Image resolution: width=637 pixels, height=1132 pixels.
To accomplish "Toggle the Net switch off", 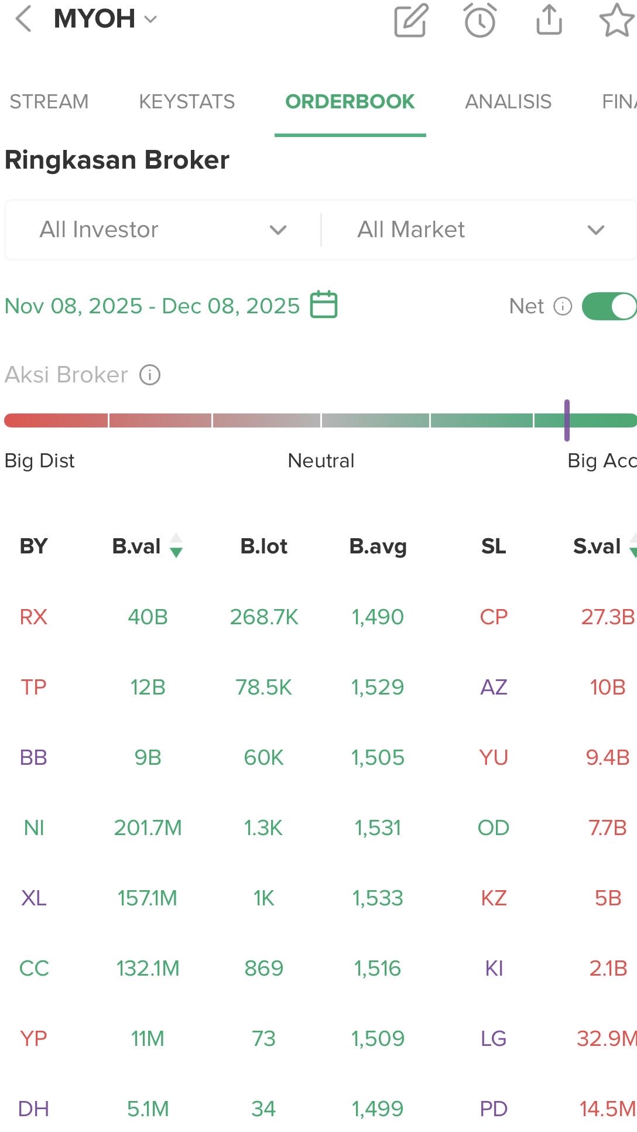I will click(610, 306).
